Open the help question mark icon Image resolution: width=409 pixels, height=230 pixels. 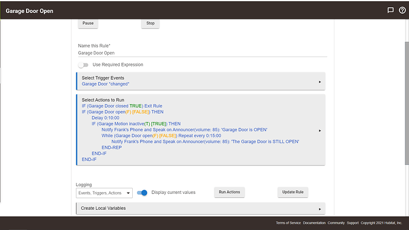[x=402, y=10]
